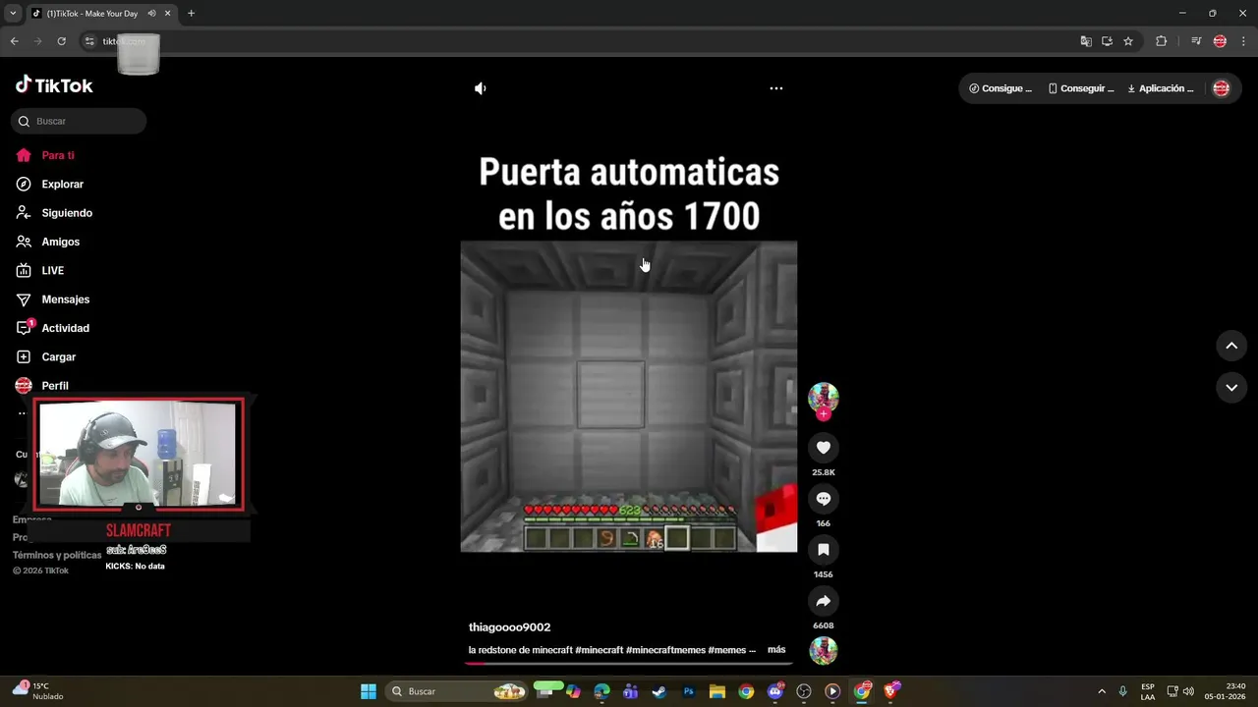This screenshot has height=707, width=1258.
Task: Open File Explorer from the taskbar
Action: pyautogui.click(x=717, y=691)
